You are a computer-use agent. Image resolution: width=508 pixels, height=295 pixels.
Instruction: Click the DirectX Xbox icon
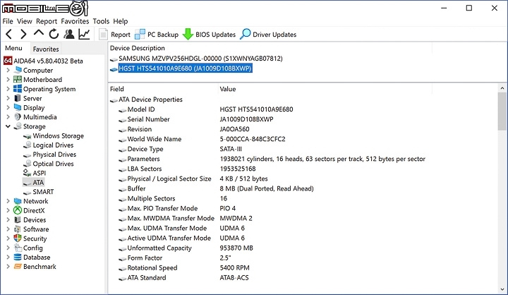point(18,210)
